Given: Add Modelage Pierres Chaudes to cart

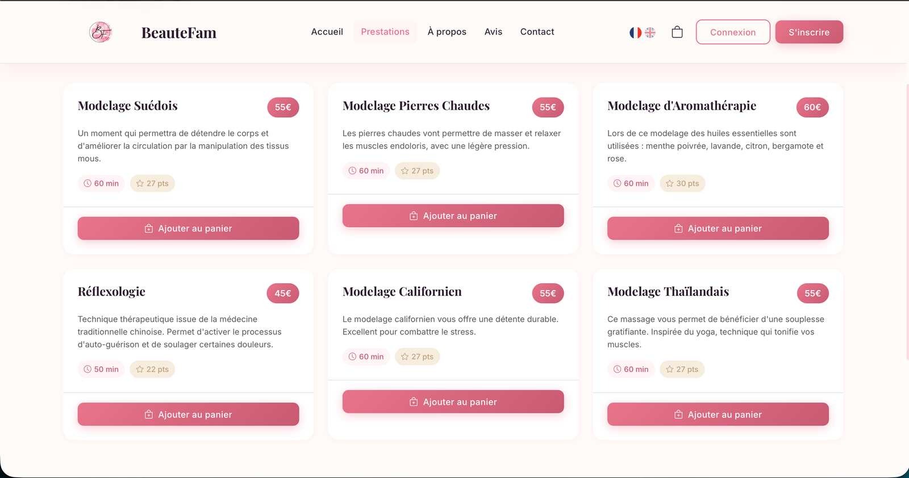Looking at the screenshot, I should click(x=453, y=216).
